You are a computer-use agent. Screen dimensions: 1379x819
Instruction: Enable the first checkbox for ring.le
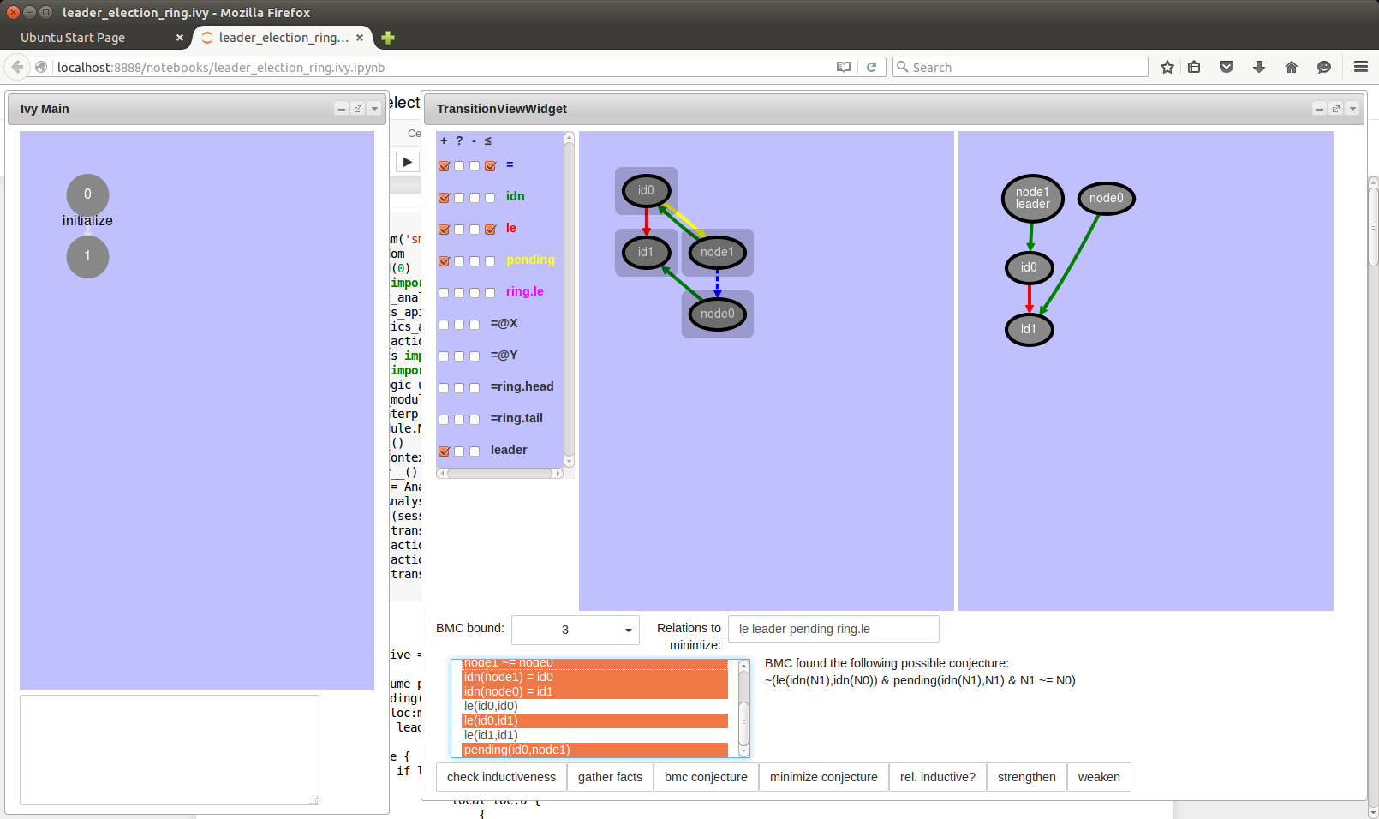tap(444, 293)
